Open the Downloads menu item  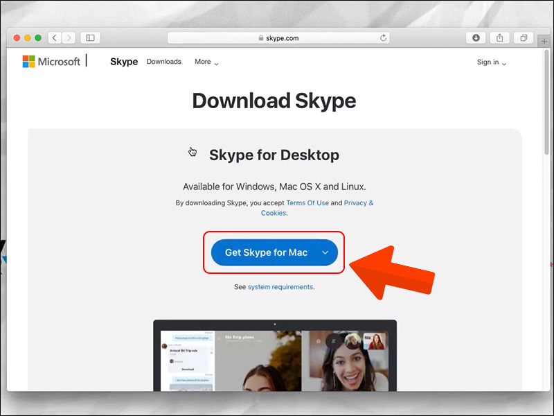(164, 62)
